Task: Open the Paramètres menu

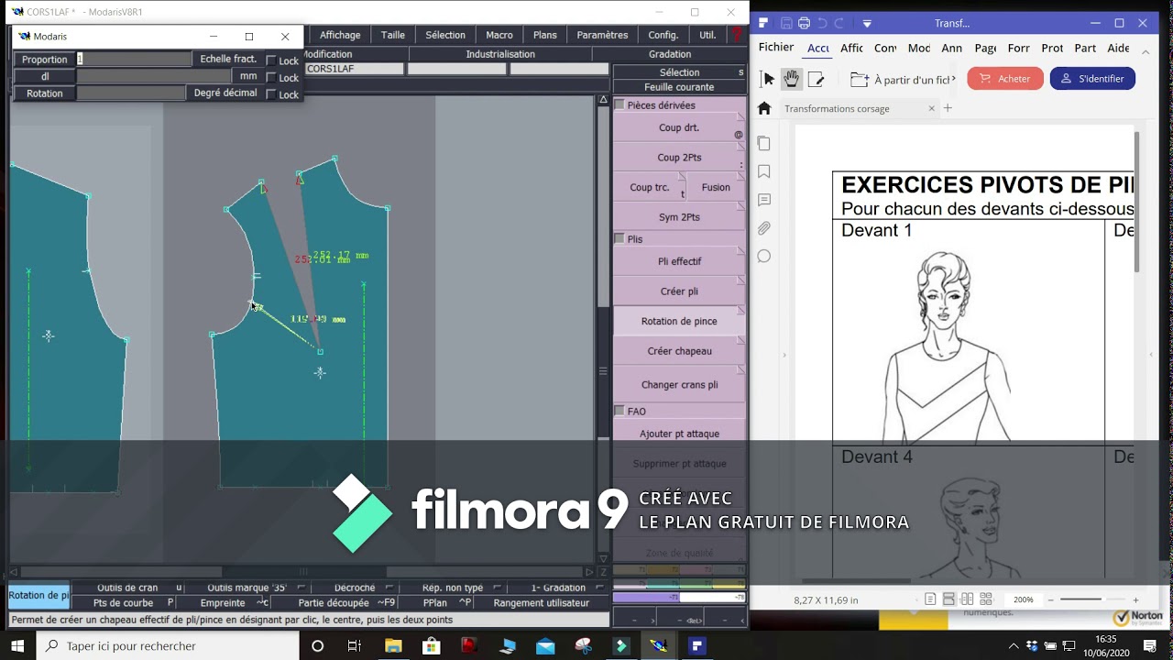Action: [x=602, y=35]
